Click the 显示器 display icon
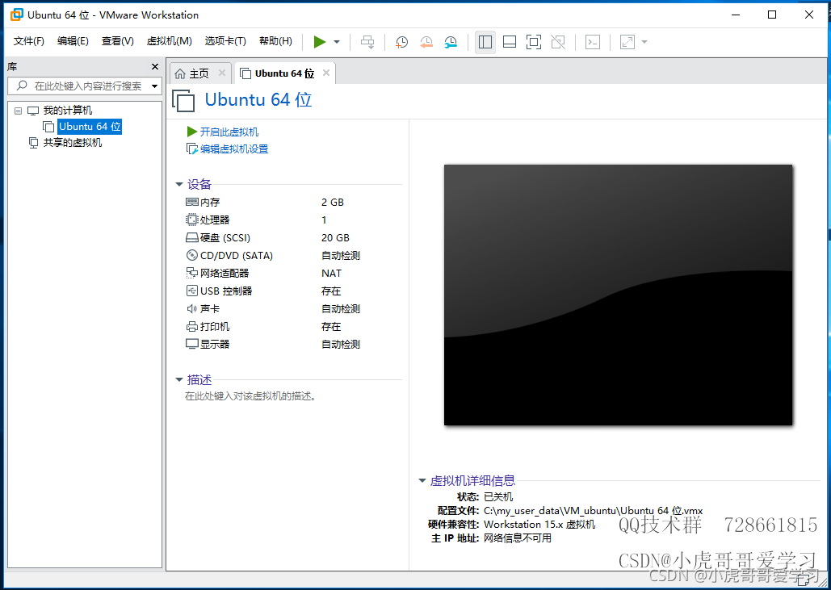Viewport: 831px width, 590px height. point(192,345)
